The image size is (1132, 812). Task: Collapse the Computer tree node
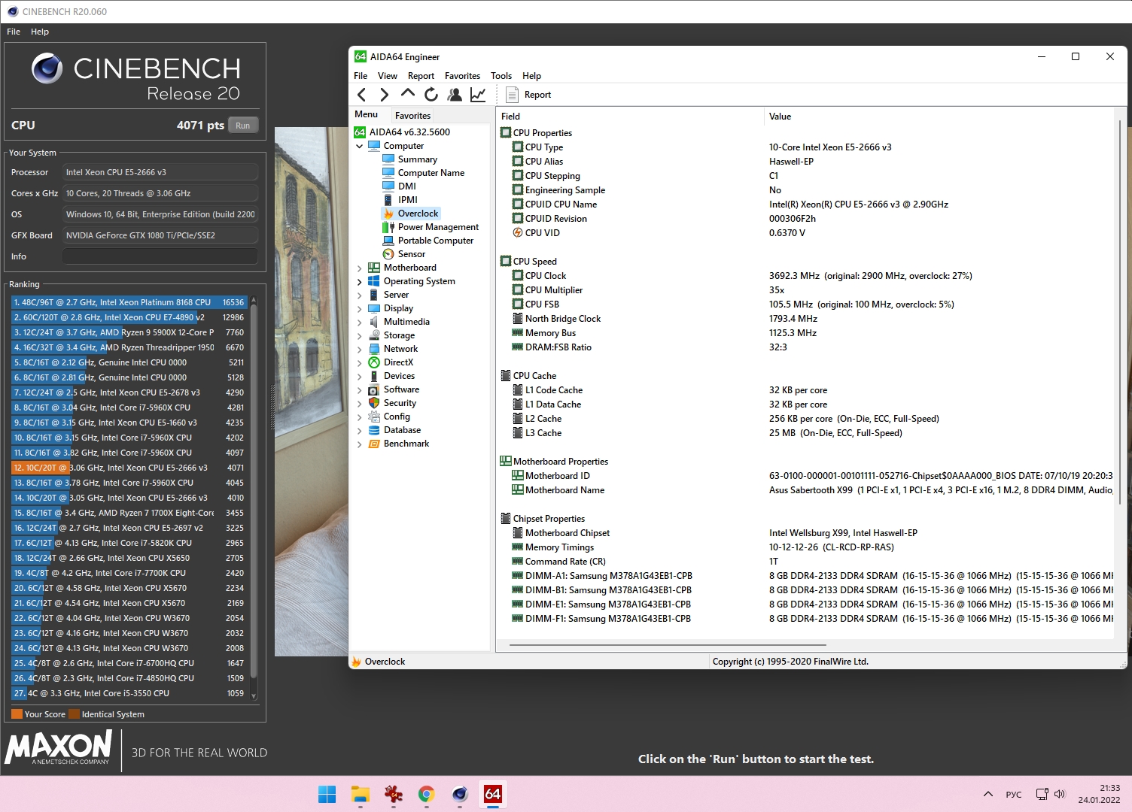(x=360, y=146)
